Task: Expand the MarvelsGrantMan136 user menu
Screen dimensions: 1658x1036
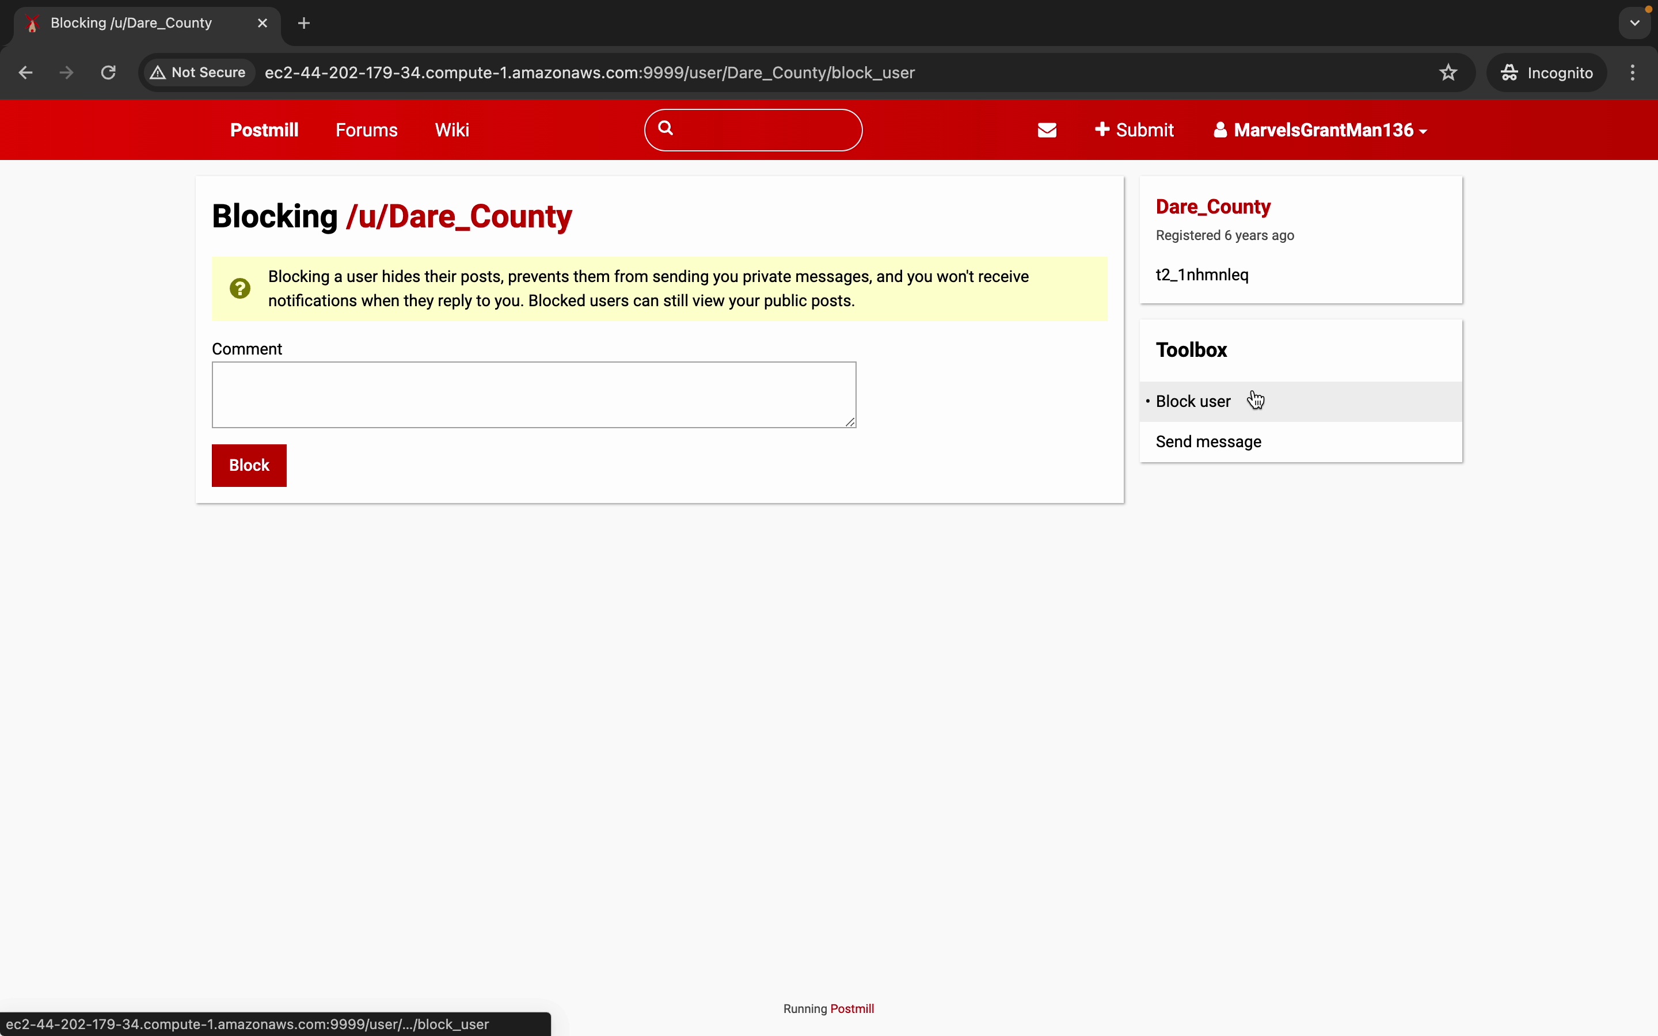Action: (x=1320, y=130)
